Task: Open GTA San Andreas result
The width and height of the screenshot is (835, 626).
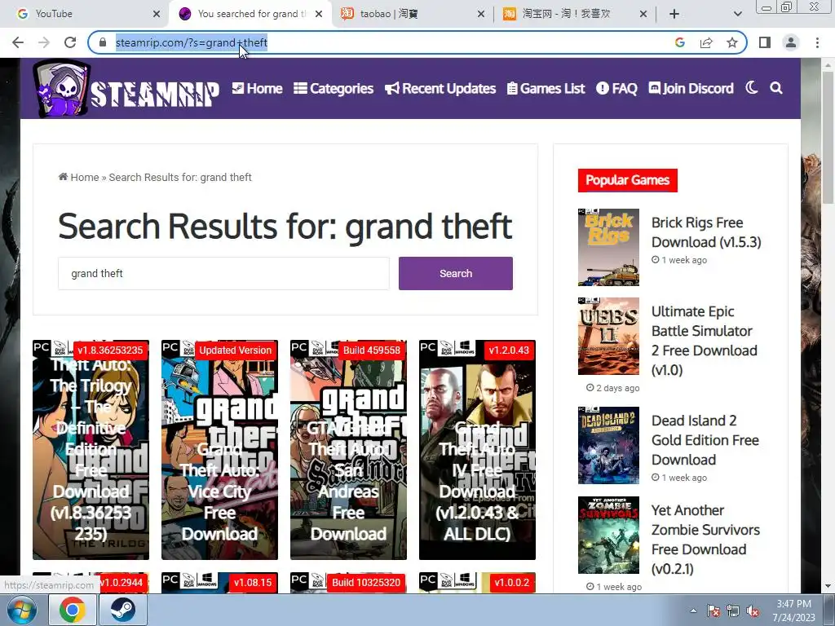Action: tap(348, 450)
